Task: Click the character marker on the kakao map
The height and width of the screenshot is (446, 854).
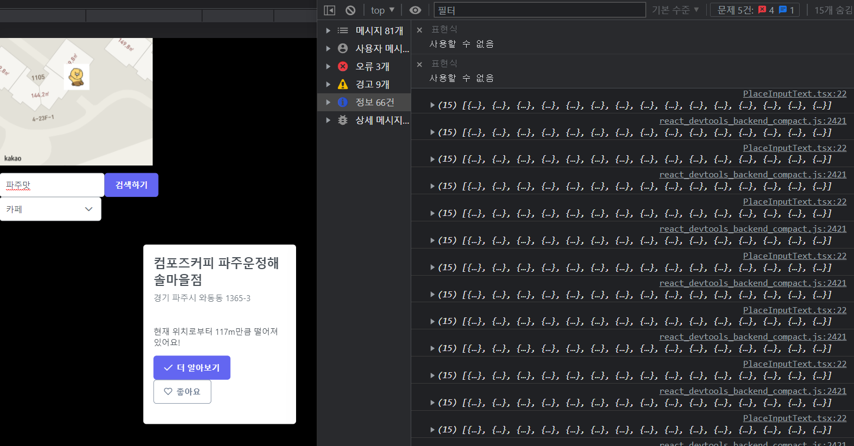Action: click(x=77, y=77)
